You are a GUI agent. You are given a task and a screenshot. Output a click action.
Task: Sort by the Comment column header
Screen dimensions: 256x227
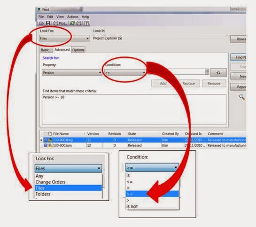[215, 134]
